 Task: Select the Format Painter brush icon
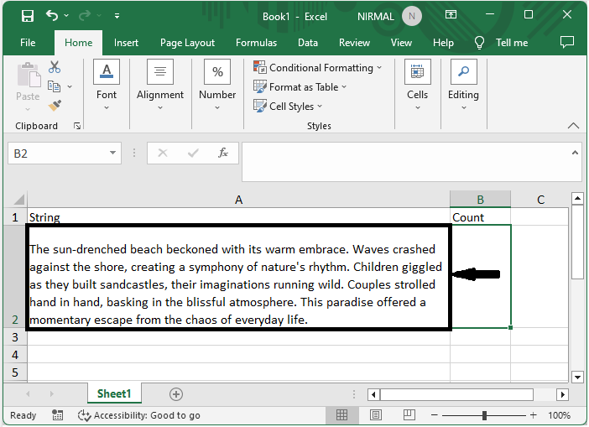55,106
